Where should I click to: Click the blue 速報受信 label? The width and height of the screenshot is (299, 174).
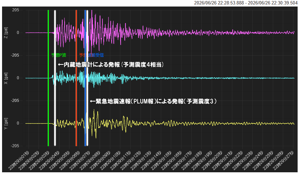tap(97, 55)
